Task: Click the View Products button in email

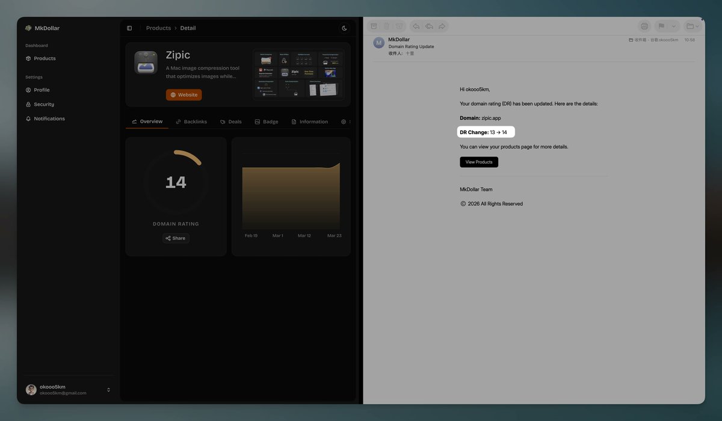Action: tap(479, 162)
